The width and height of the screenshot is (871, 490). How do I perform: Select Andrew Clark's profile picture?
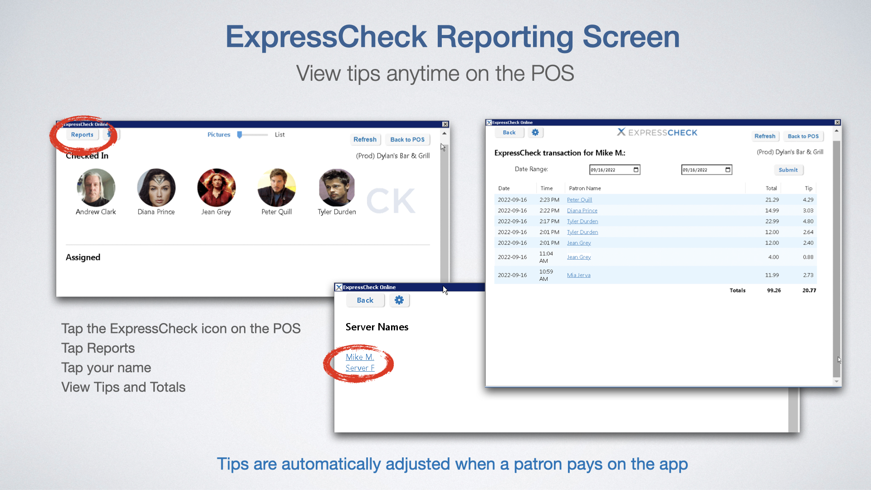(96, 187)
